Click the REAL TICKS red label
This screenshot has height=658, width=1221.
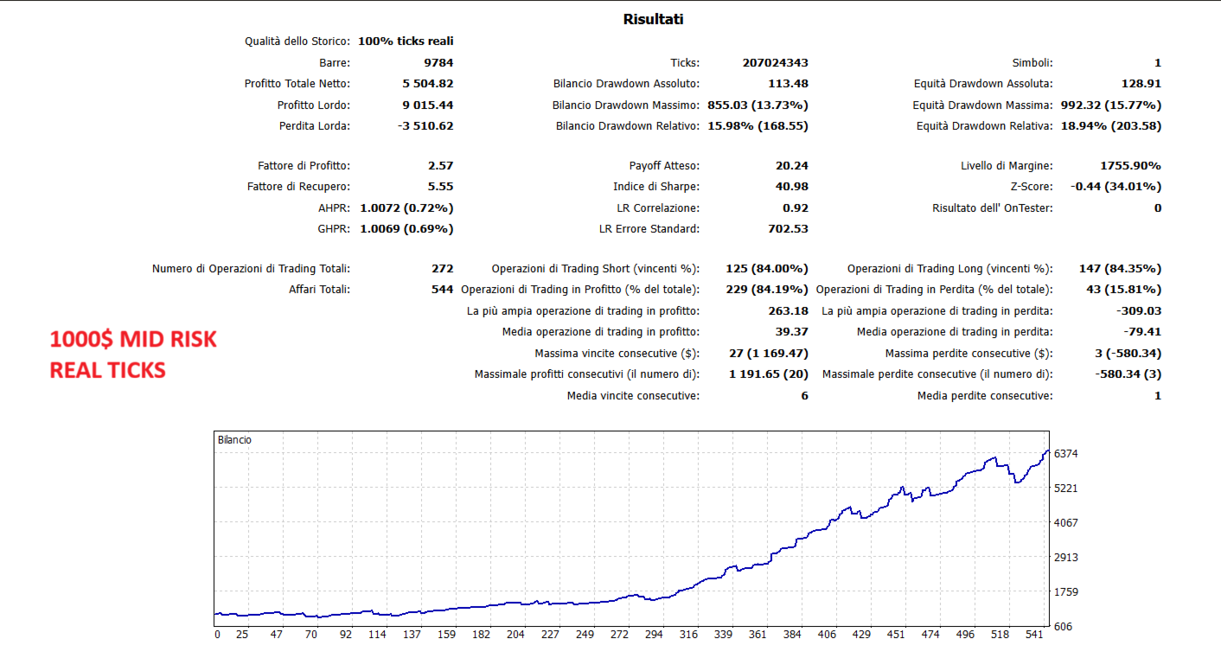coord(107,370)
